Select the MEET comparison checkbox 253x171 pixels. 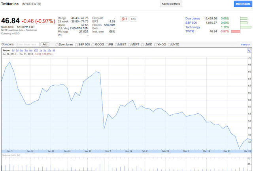(x=116, y=45)
